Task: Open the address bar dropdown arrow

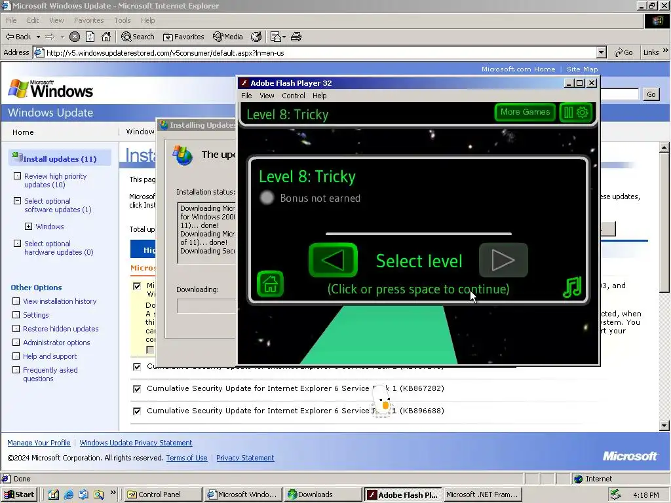Action: coord(602,52)
